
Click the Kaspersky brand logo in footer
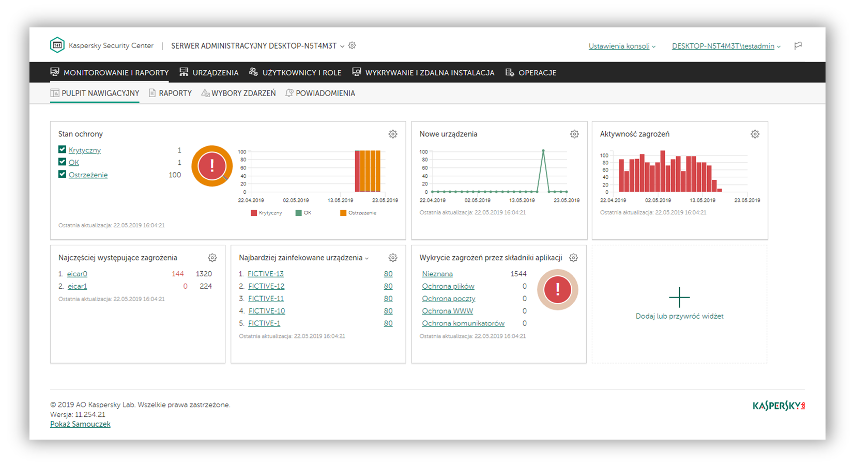778,406
